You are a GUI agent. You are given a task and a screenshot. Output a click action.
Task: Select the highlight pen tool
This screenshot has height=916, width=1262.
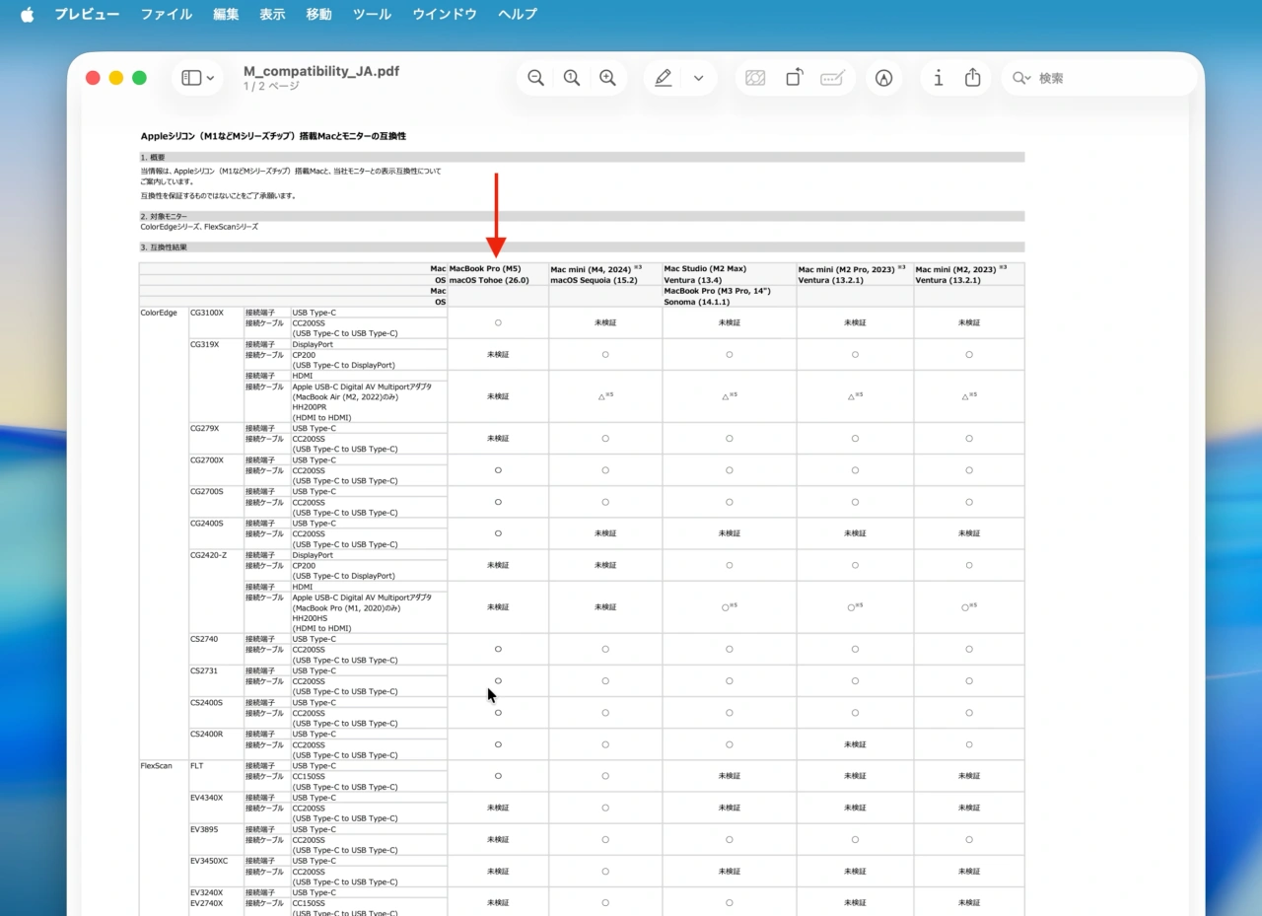pyautogui.click(x=664, y=78)
